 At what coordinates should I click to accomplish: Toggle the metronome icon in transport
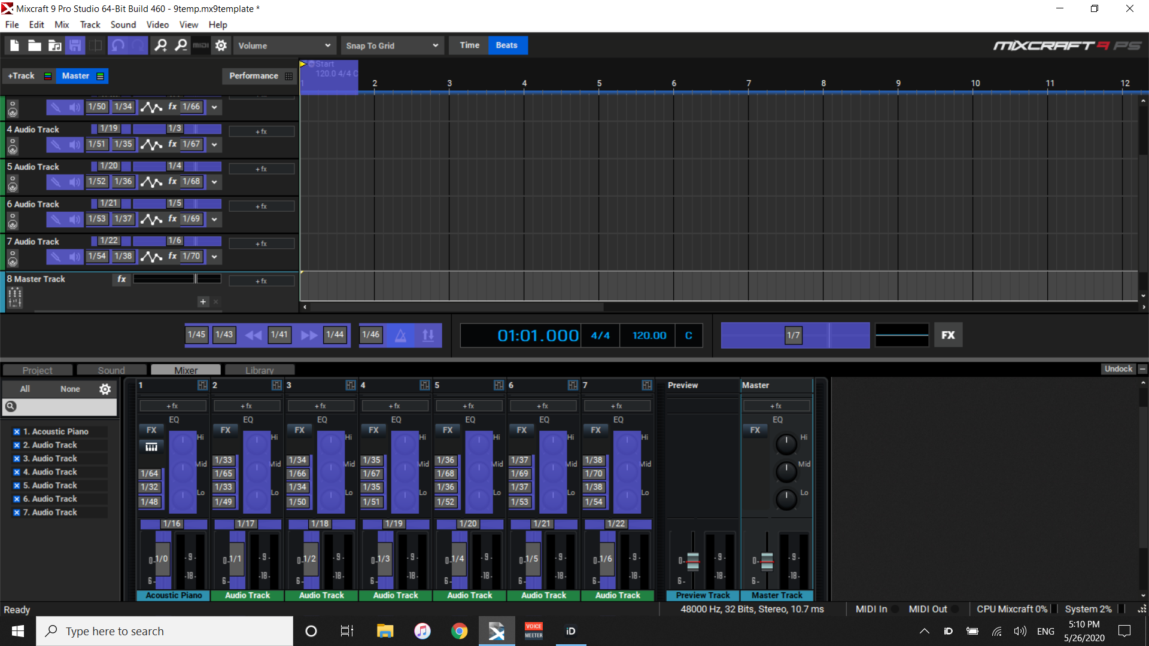coord(400,335)
